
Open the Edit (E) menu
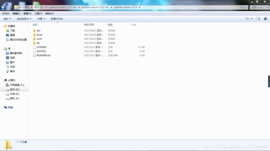click(16, 14)
